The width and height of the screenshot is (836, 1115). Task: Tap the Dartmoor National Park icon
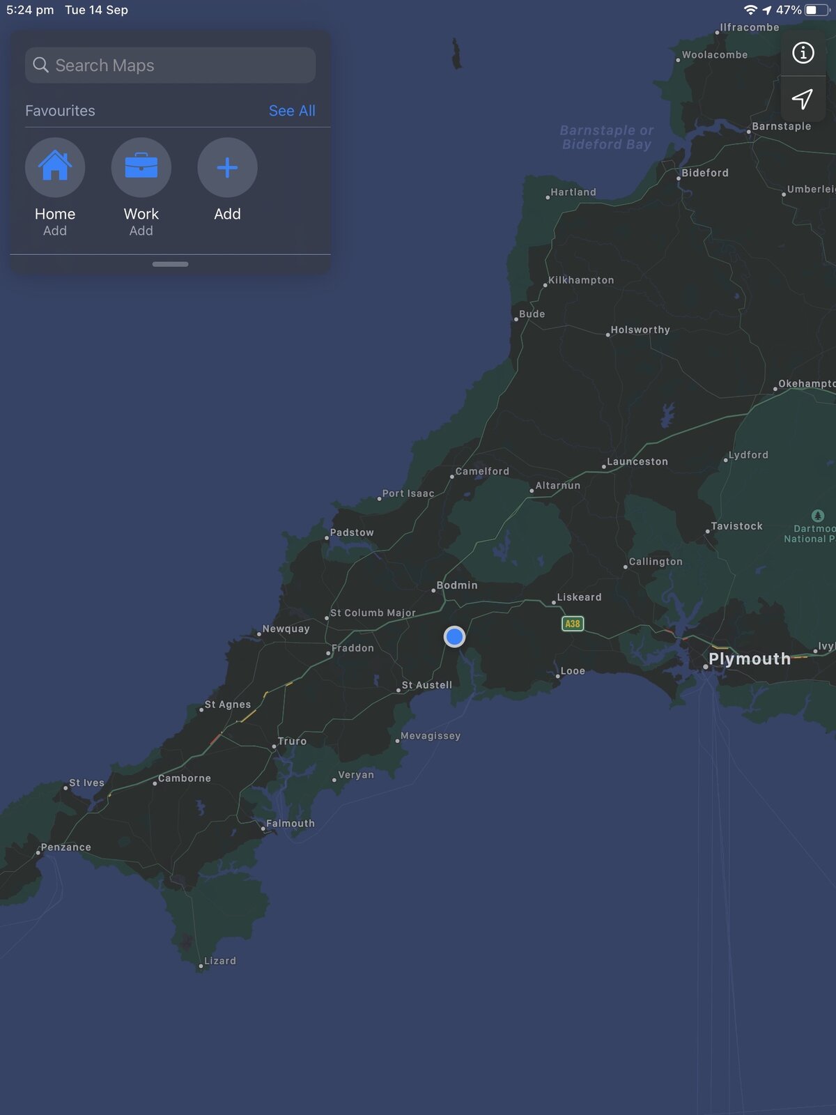coord(818,516)
